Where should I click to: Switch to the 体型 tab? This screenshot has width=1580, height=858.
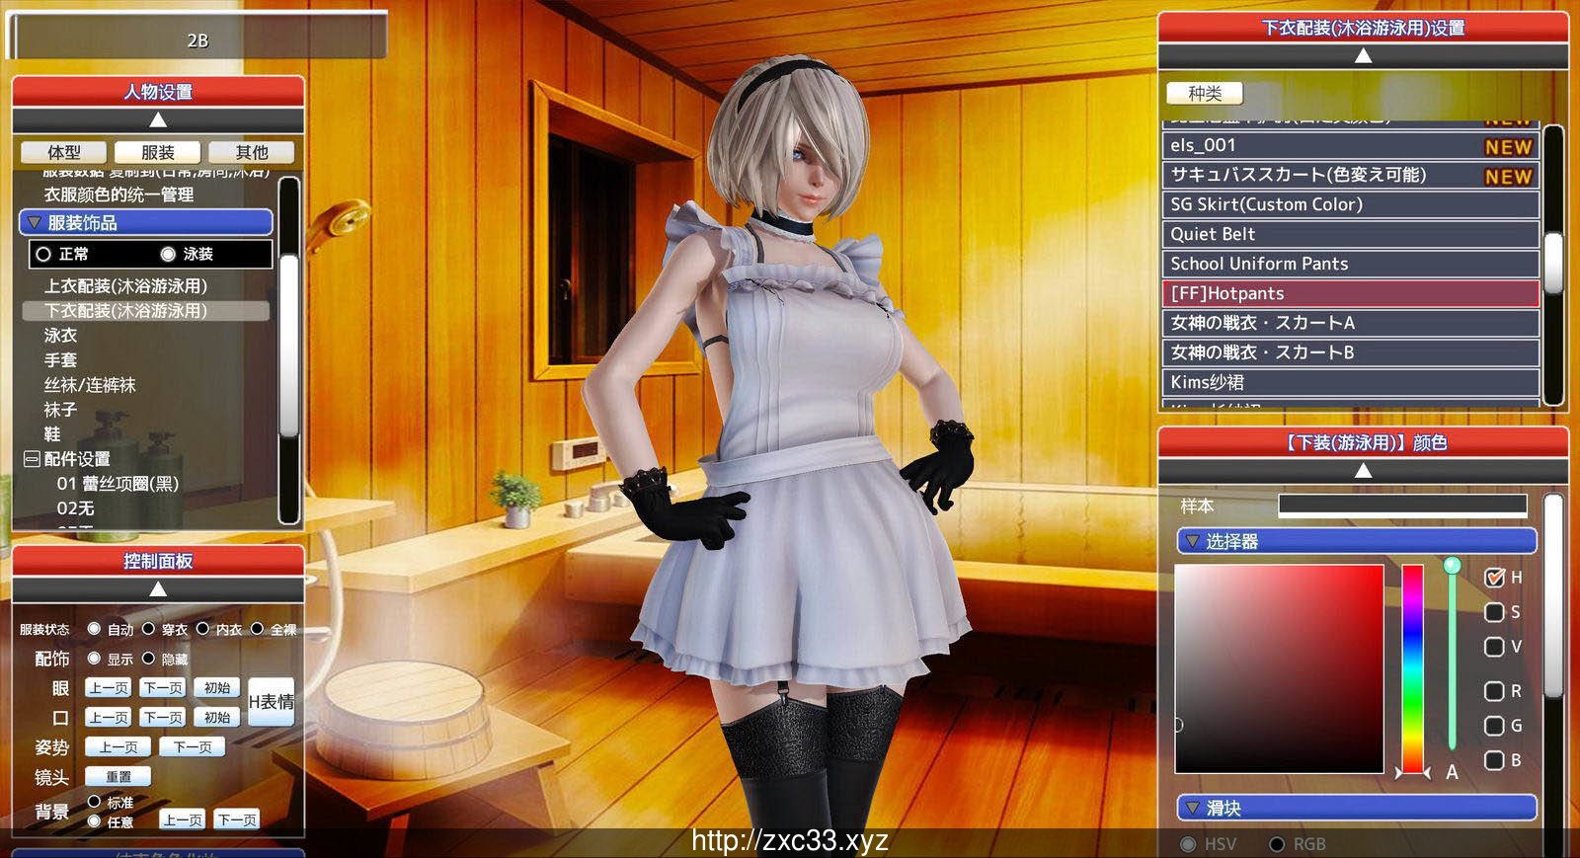(64, 152)
